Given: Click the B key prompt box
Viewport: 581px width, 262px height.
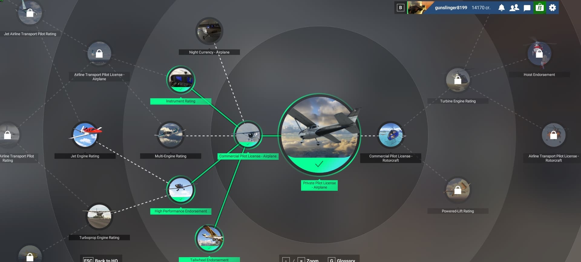Looking at the screenshot, I should (400, 8).
